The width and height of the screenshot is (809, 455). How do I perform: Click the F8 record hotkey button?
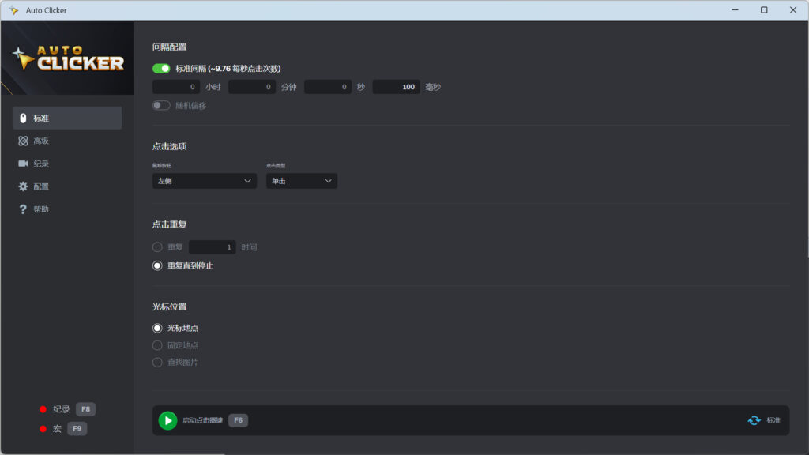tap(85, 409)
